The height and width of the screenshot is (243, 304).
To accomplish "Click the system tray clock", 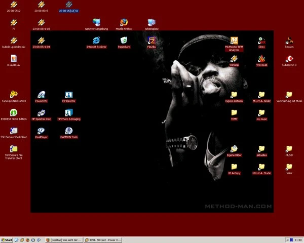I will point(297,239).
